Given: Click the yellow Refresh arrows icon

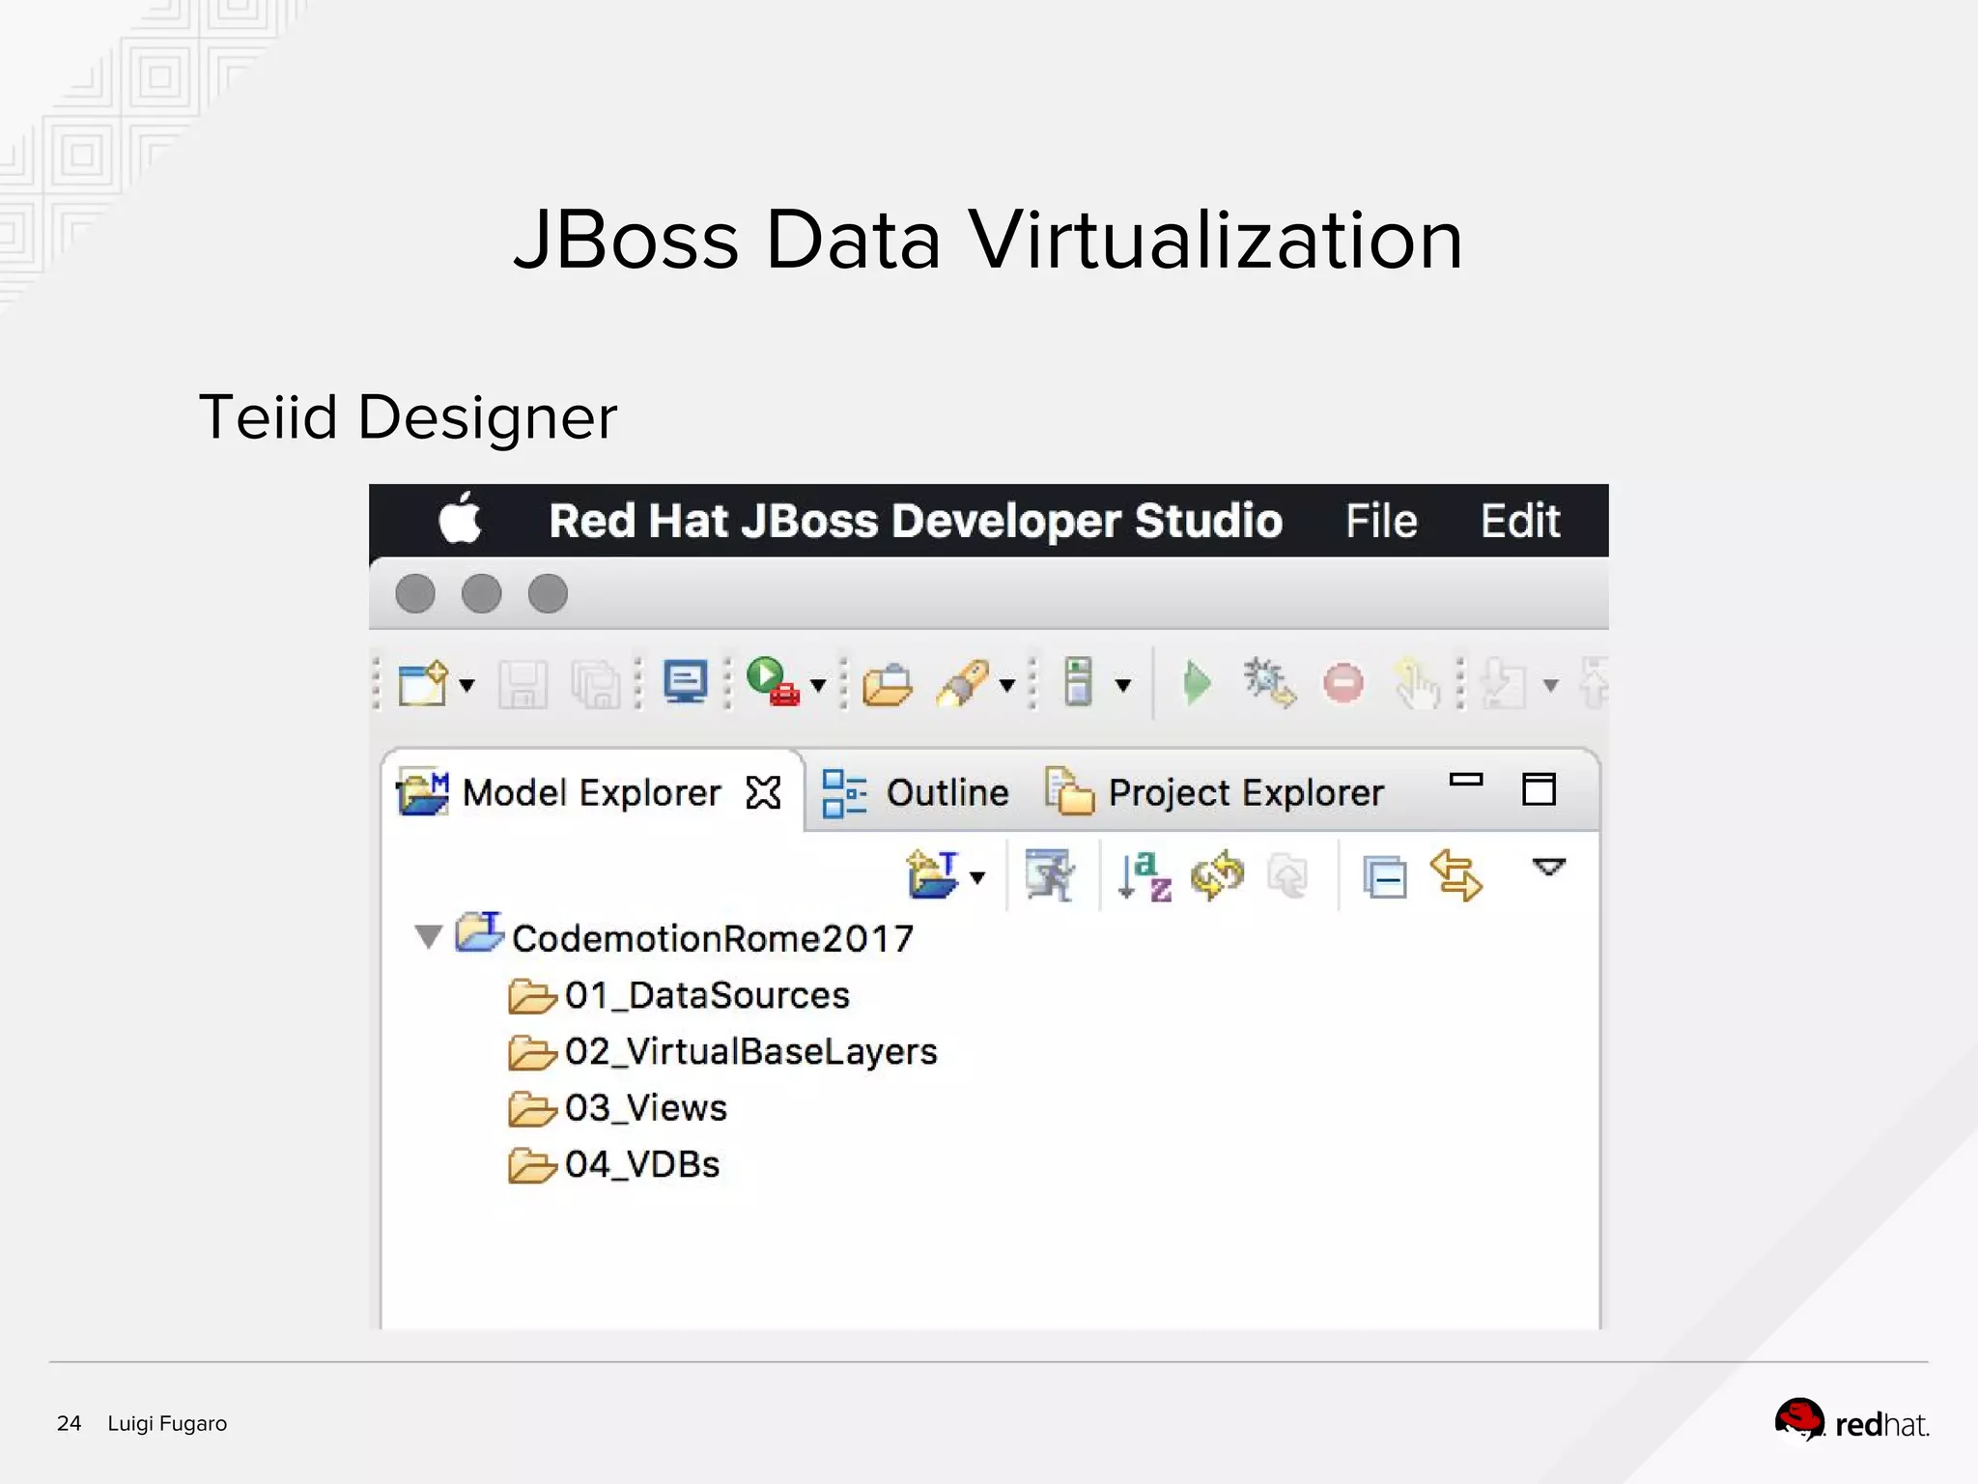Looking at the screenshot, I should (1217, 875).
